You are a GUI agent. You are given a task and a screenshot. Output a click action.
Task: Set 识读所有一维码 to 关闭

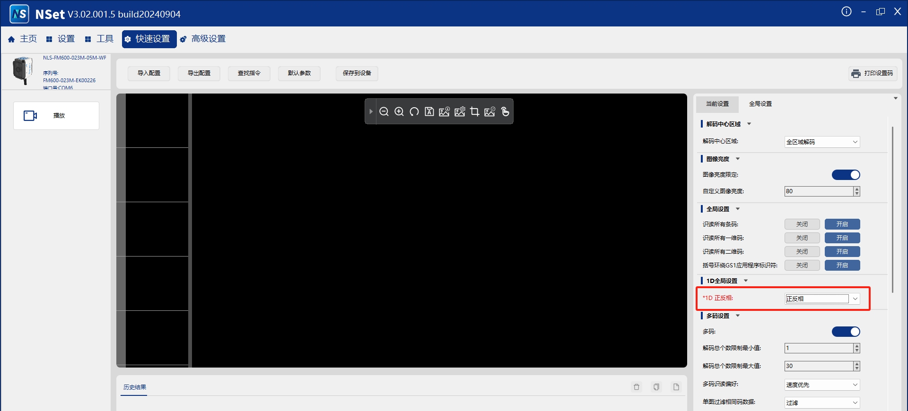tap(802, 238)
